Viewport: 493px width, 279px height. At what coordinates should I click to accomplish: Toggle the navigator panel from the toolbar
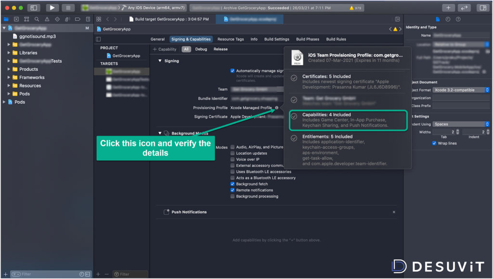point(34,8)
